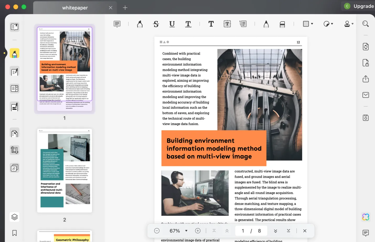Image resolution: width=375 pixels, height=242 pixels.
Task: Zoom in with the plus control
Action: (x=198, y=231)
